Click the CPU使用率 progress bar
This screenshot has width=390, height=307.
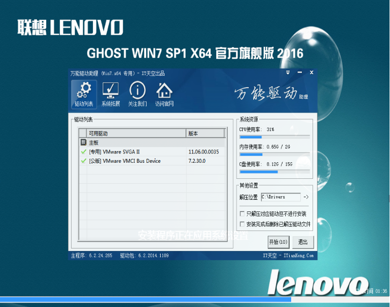coord(275,137)
